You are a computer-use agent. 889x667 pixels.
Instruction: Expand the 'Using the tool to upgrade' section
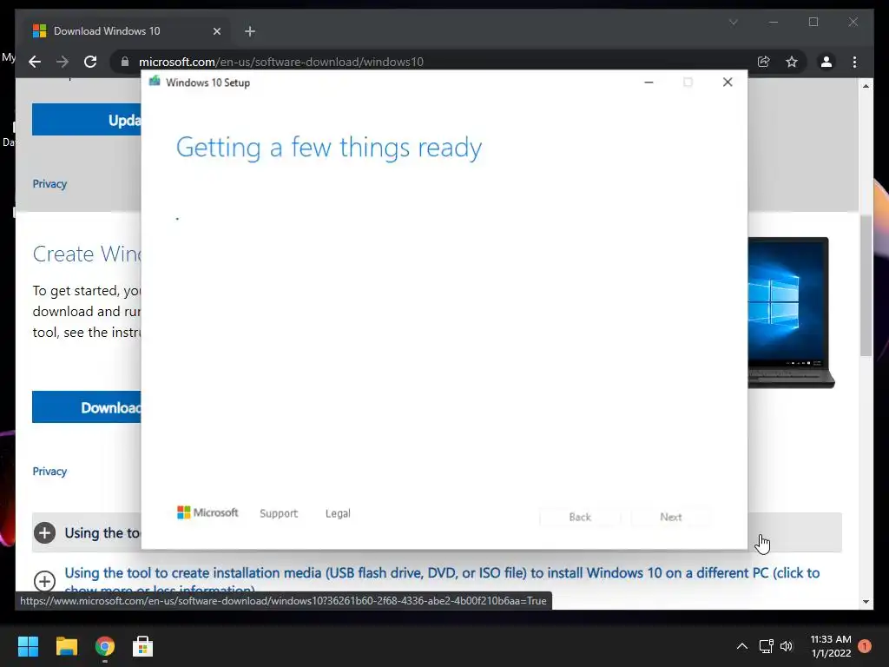pos(45,532)
